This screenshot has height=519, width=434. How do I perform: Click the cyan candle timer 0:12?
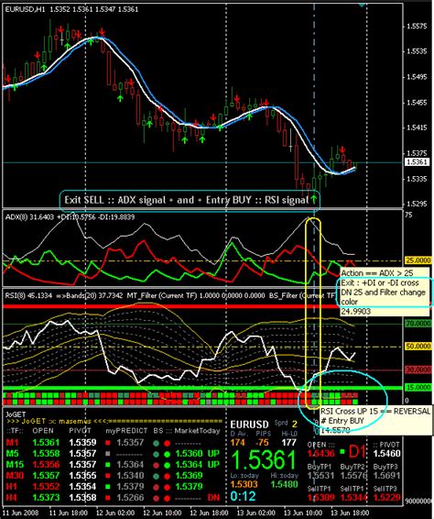(x=243, y=496)
